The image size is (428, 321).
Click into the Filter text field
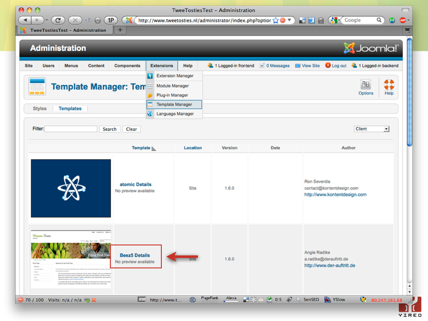[x=71, y=129]
